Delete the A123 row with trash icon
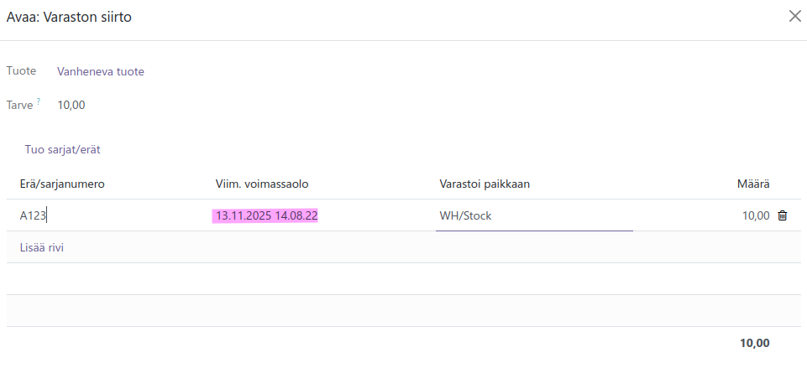 click(x=783, y=215)
